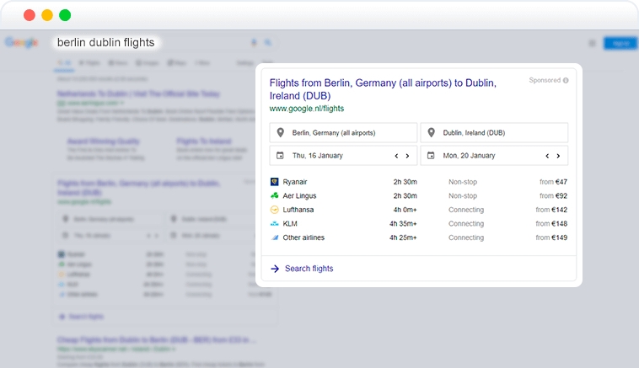The height and width of the screenshot is (368, 639).
Task: Select the Ryanair flight row name
Action: click(295, 182)
